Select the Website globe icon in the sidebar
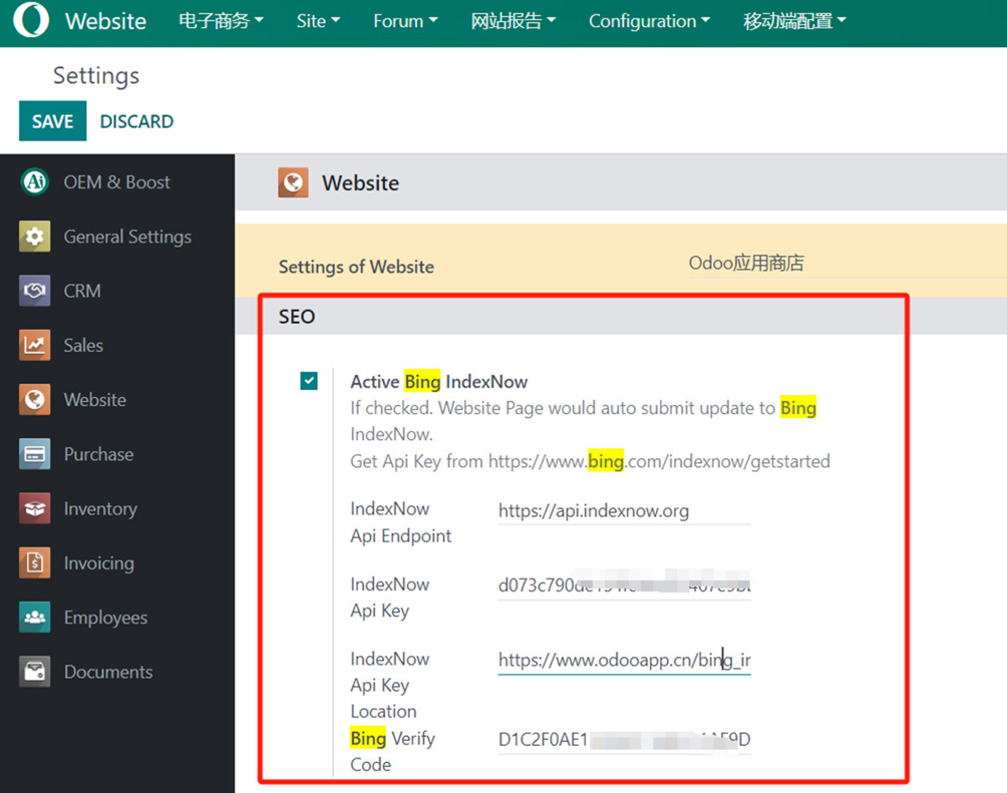The image size is (1007, 793). tap(34, 399)
